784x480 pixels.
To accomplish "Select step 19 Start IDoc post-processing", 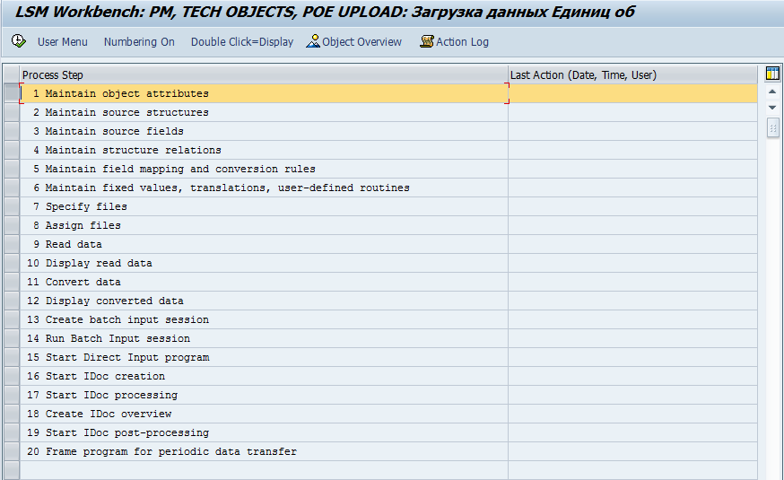I will pos(264,432).
